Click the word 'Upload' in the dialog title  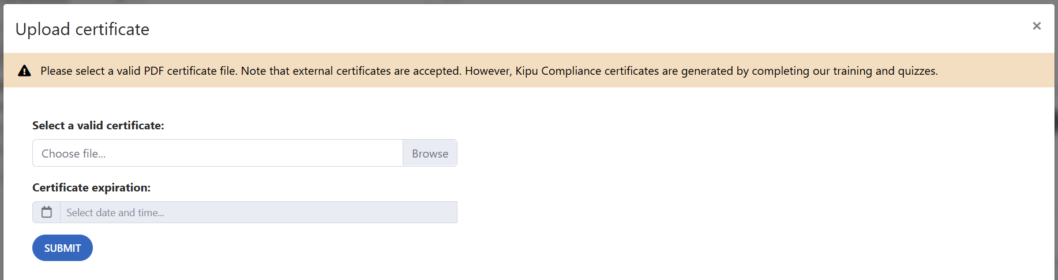(x=43, y=29)
